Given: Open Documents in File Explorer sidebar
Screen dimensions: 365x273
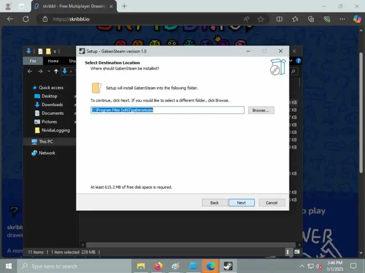Looking at the screenshot, I should (53, 113).
